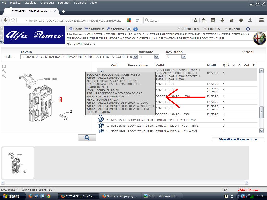
Task: Go to ePER HOME
Action: (75, 29)
